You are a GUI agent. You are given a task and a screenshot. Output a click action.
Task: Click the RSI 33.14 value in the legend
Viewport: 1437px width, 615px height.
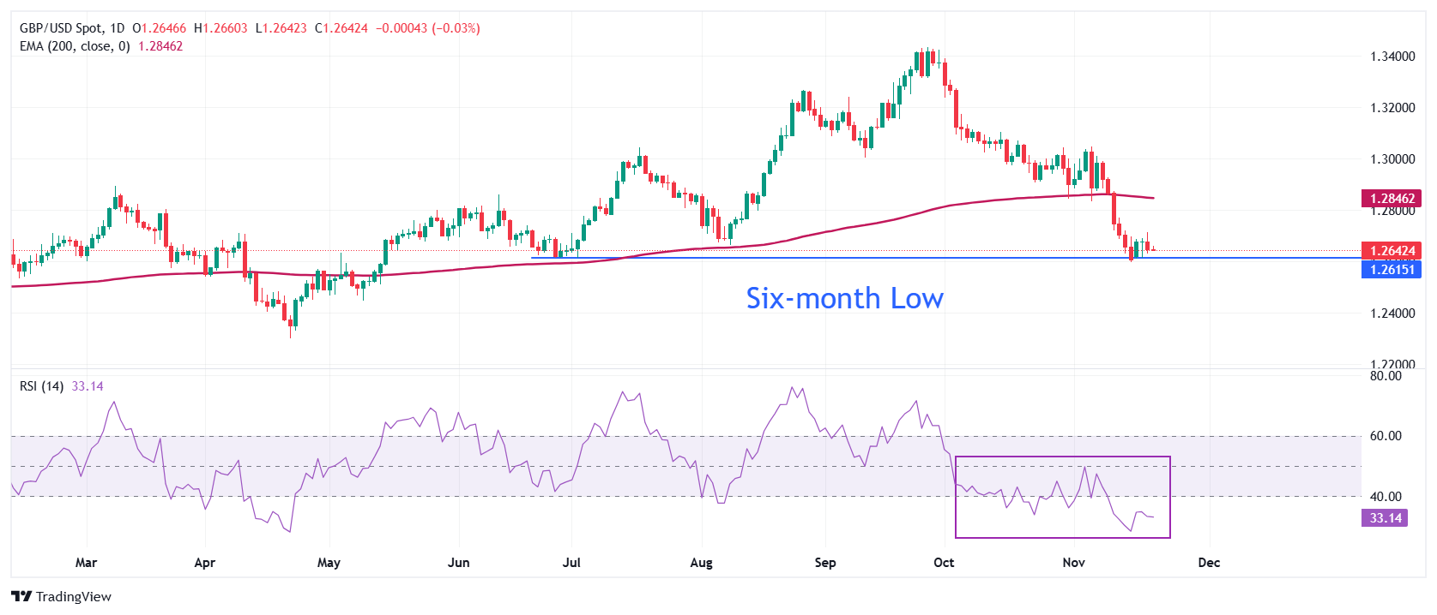coord(88,386)
